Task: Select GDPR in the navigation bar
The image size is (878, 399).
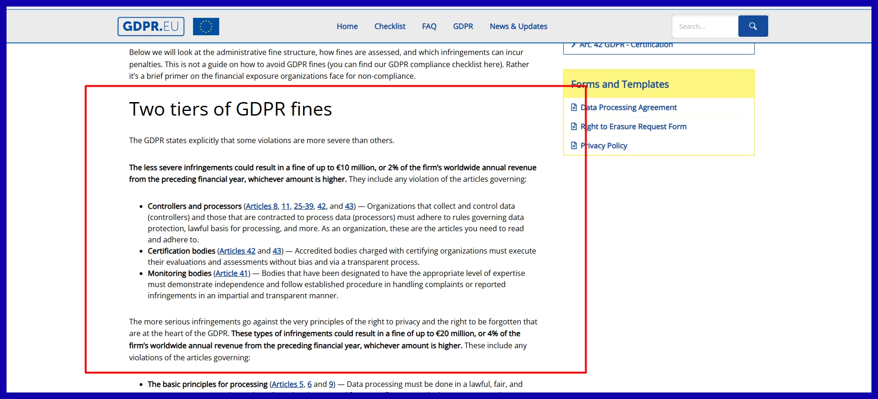Action: tap(463, 27)
